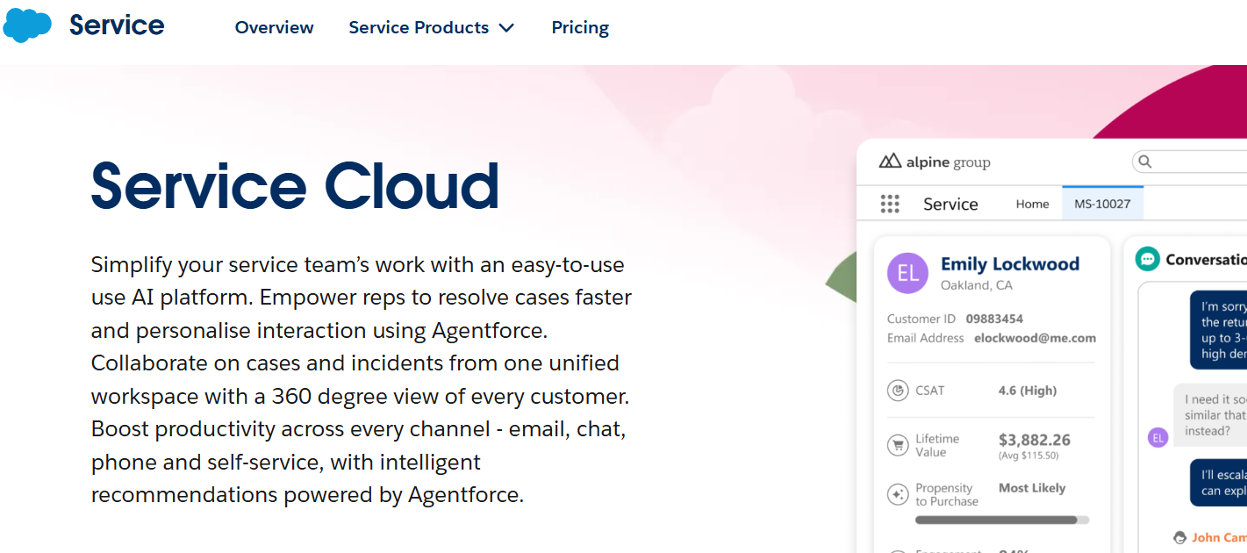Click the CSAT value 4.6 (High)
The image size is (1247, 553).
point(1028,391)
